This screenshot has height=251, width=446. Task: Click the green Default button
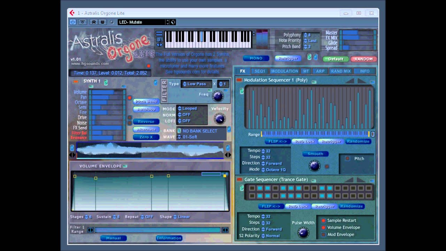(336, 59)
